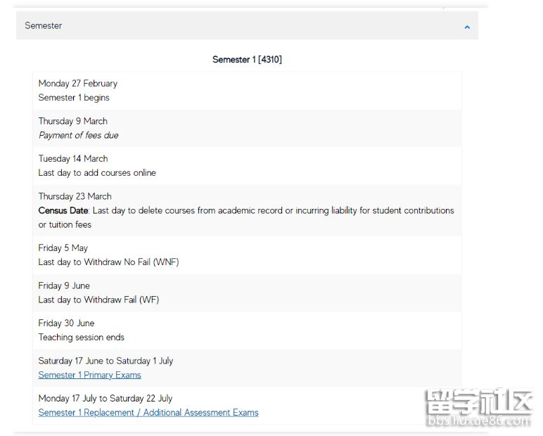Screen dimensions: 543x436
Task: Click the Thursday 23 March date
Action: (x=75, y=196)
